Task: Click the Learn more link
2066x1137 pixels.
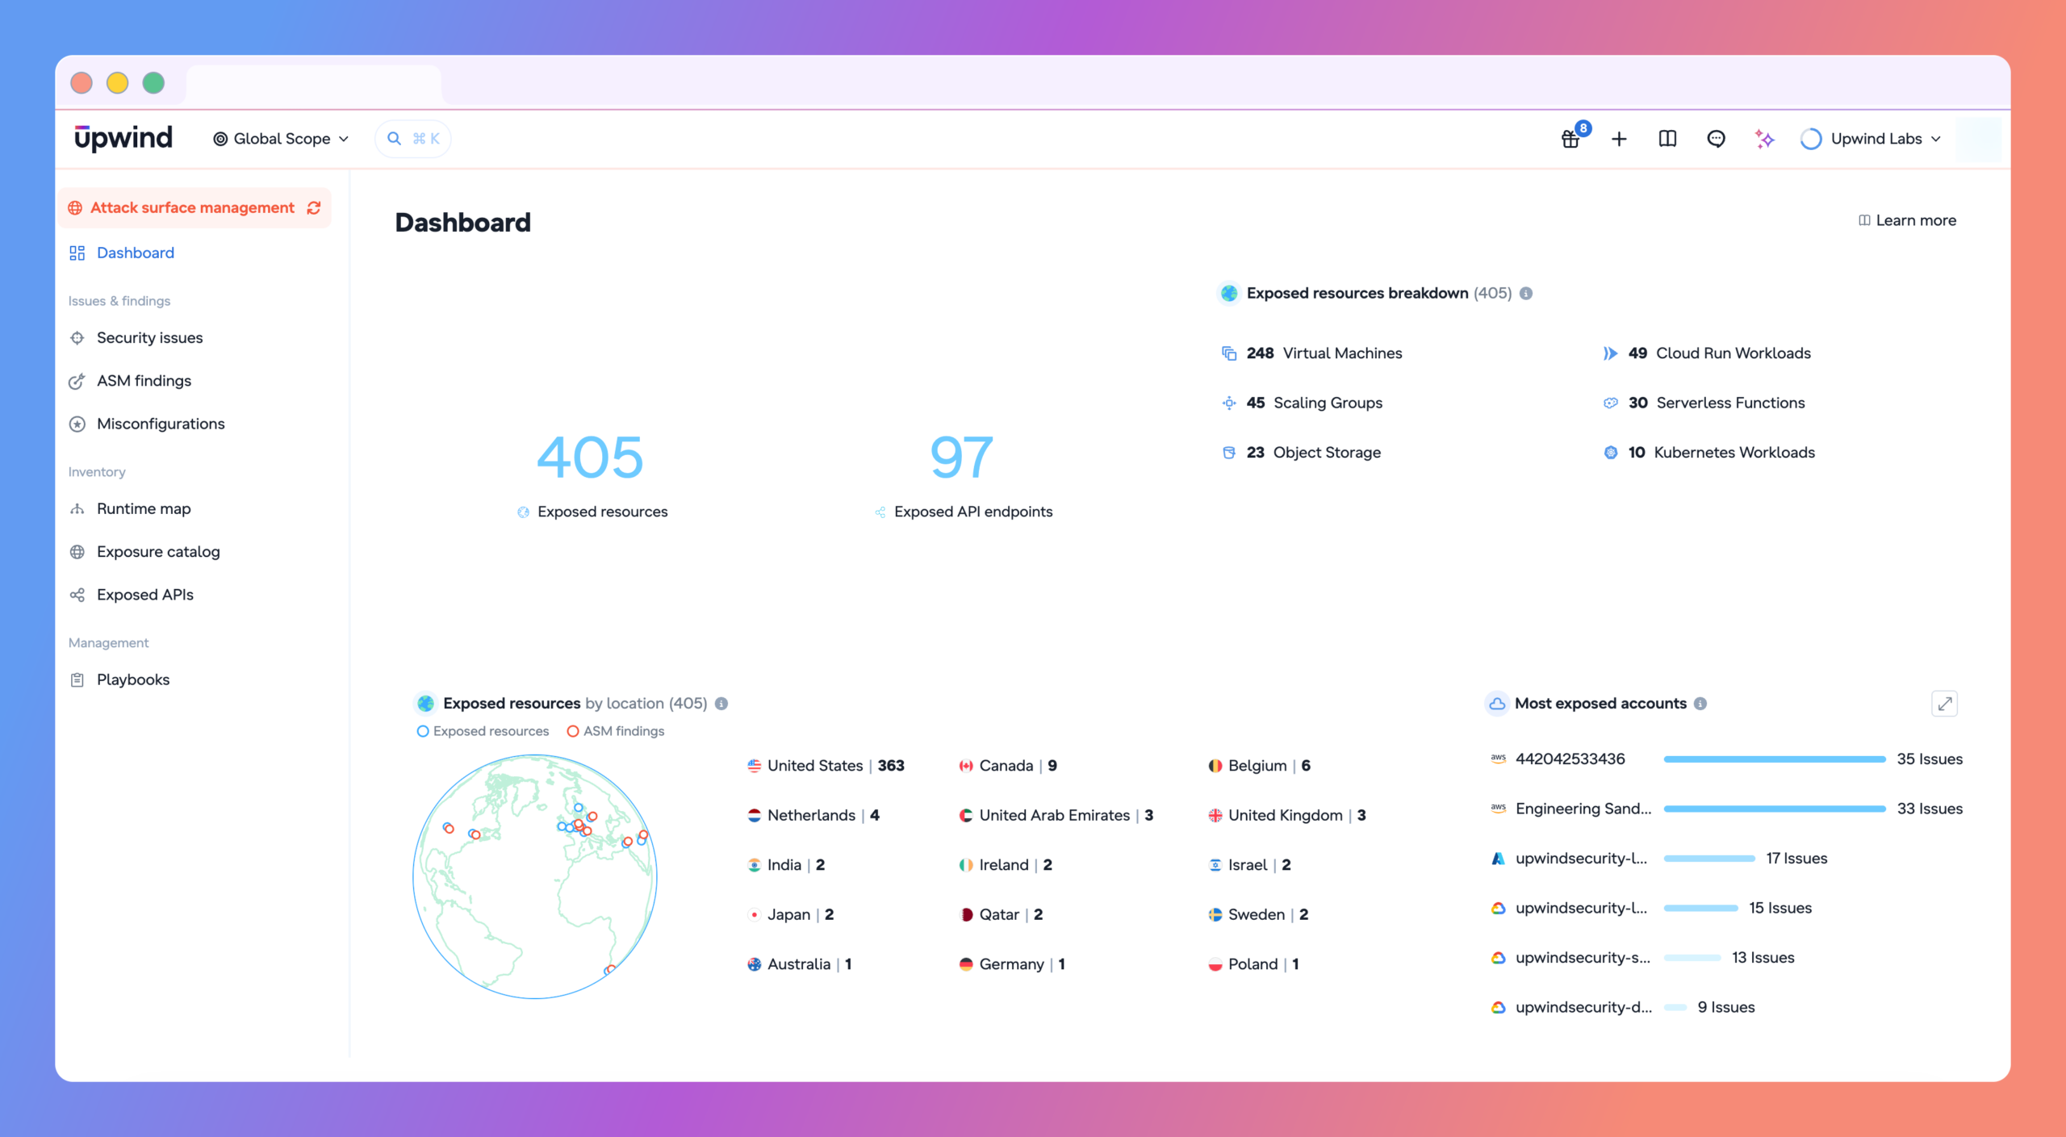Action: pyautogui.click(x=1908, y=220)
